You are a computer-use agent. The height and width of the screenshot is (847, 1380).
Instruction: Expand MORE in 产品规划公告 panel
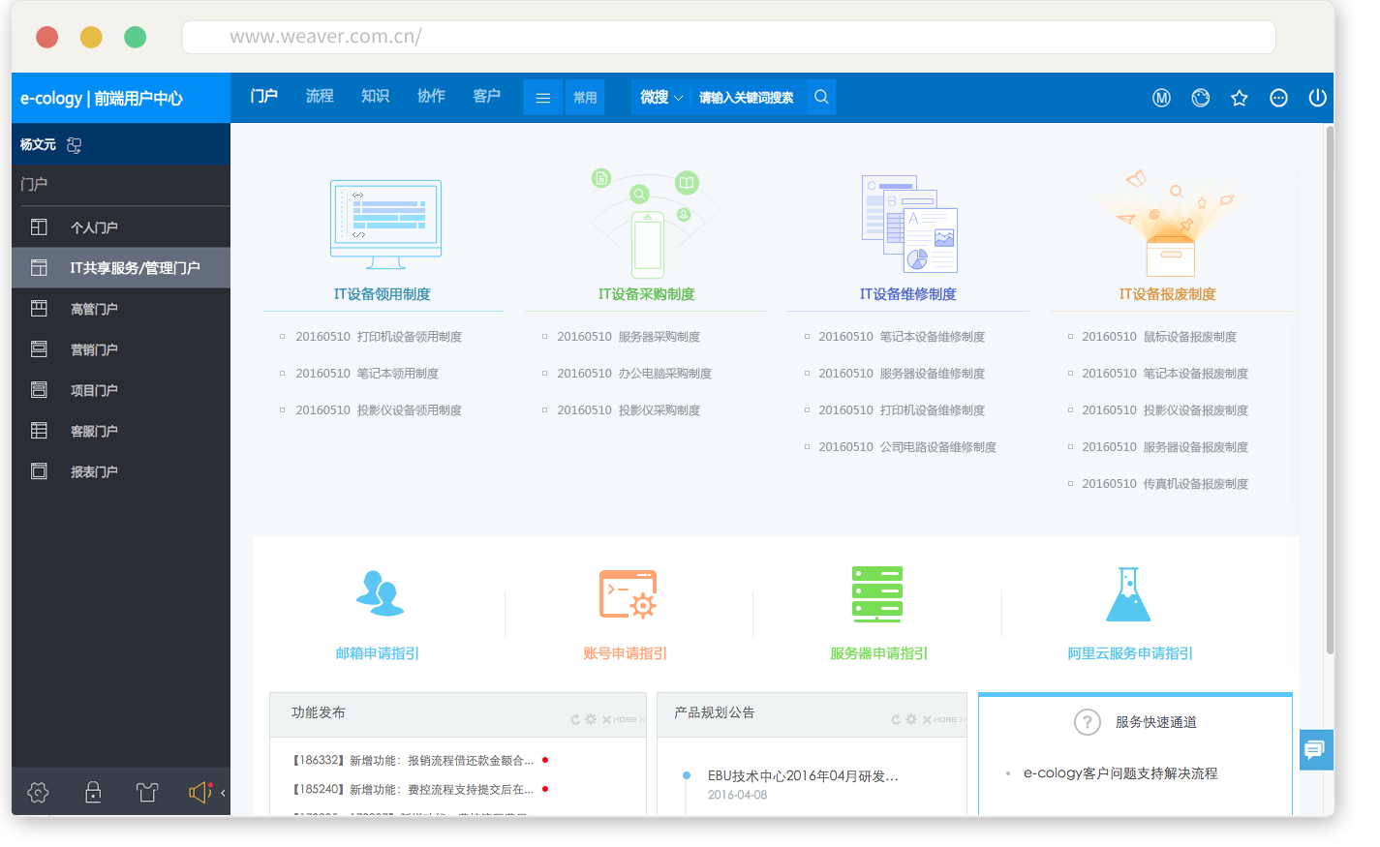pyautogui.click(x=944, y=720)
